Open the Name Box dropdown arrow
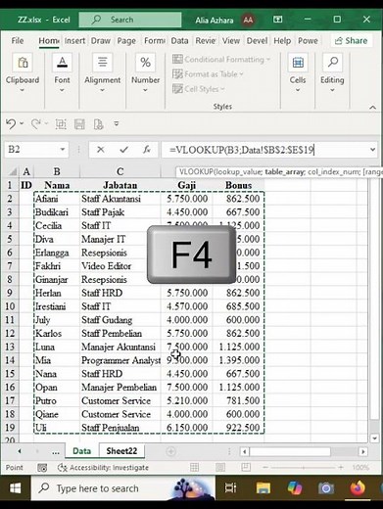383x509 pixels. [x=62, y=150]
